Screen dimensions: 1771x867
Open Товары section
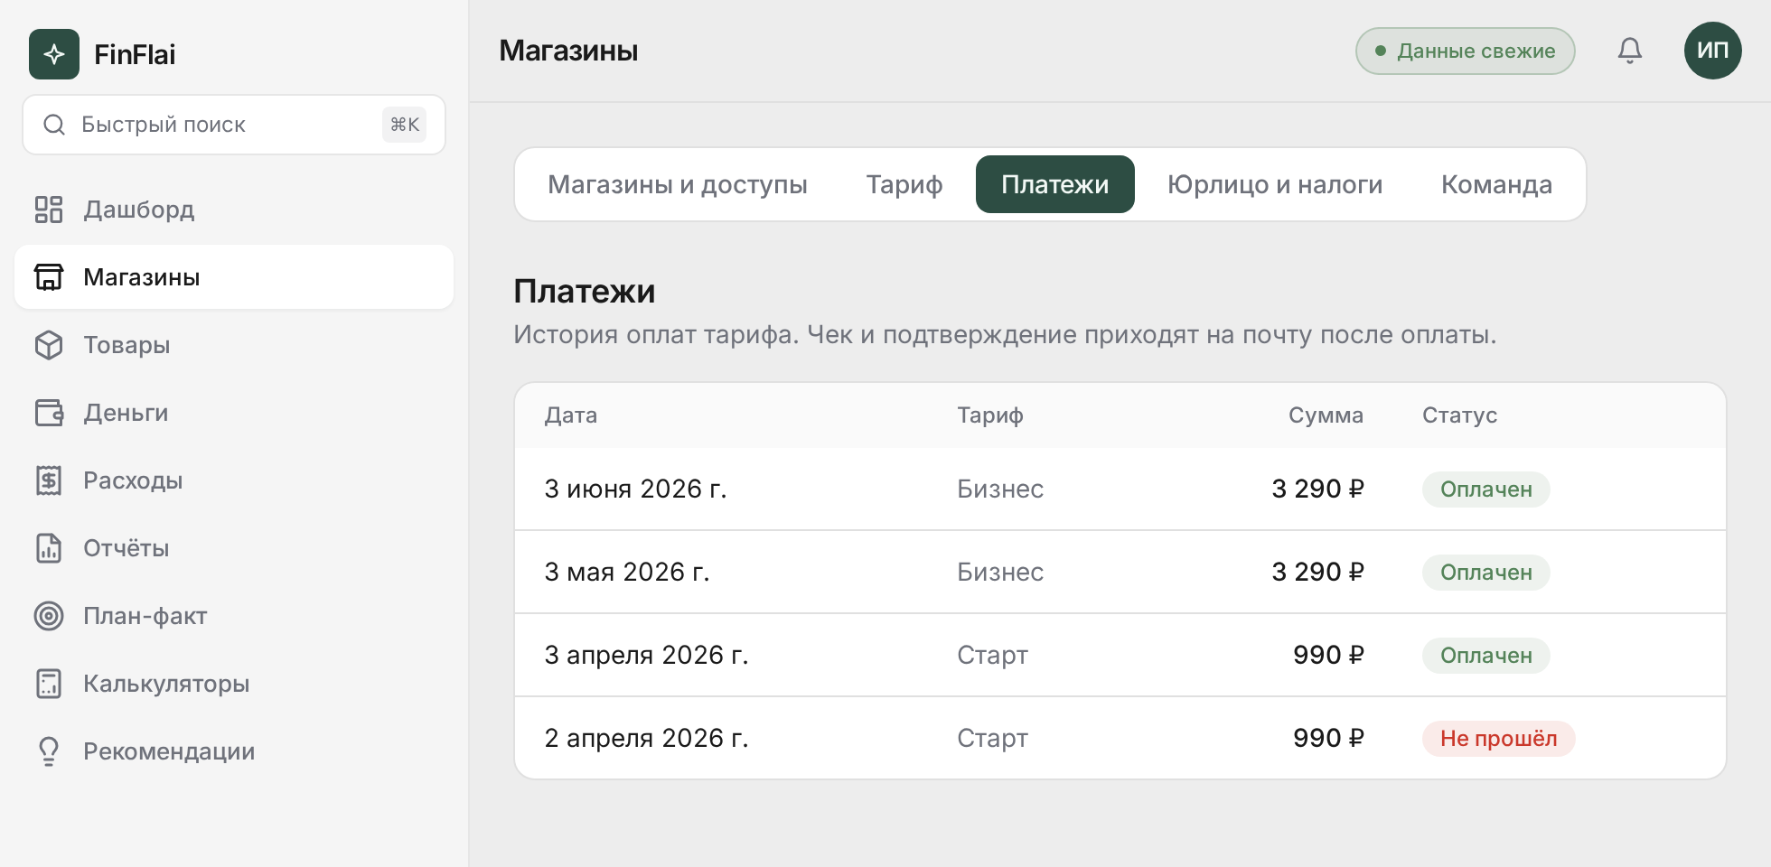234,345
